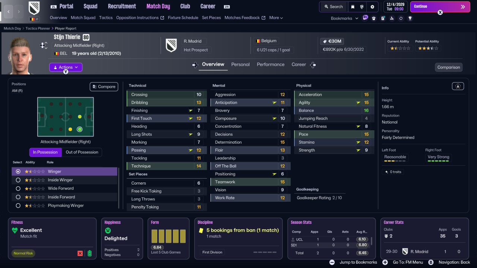Click the scrollbar in Season Stats panel
The width and height of the screenshot is (477, 268).
372,242
